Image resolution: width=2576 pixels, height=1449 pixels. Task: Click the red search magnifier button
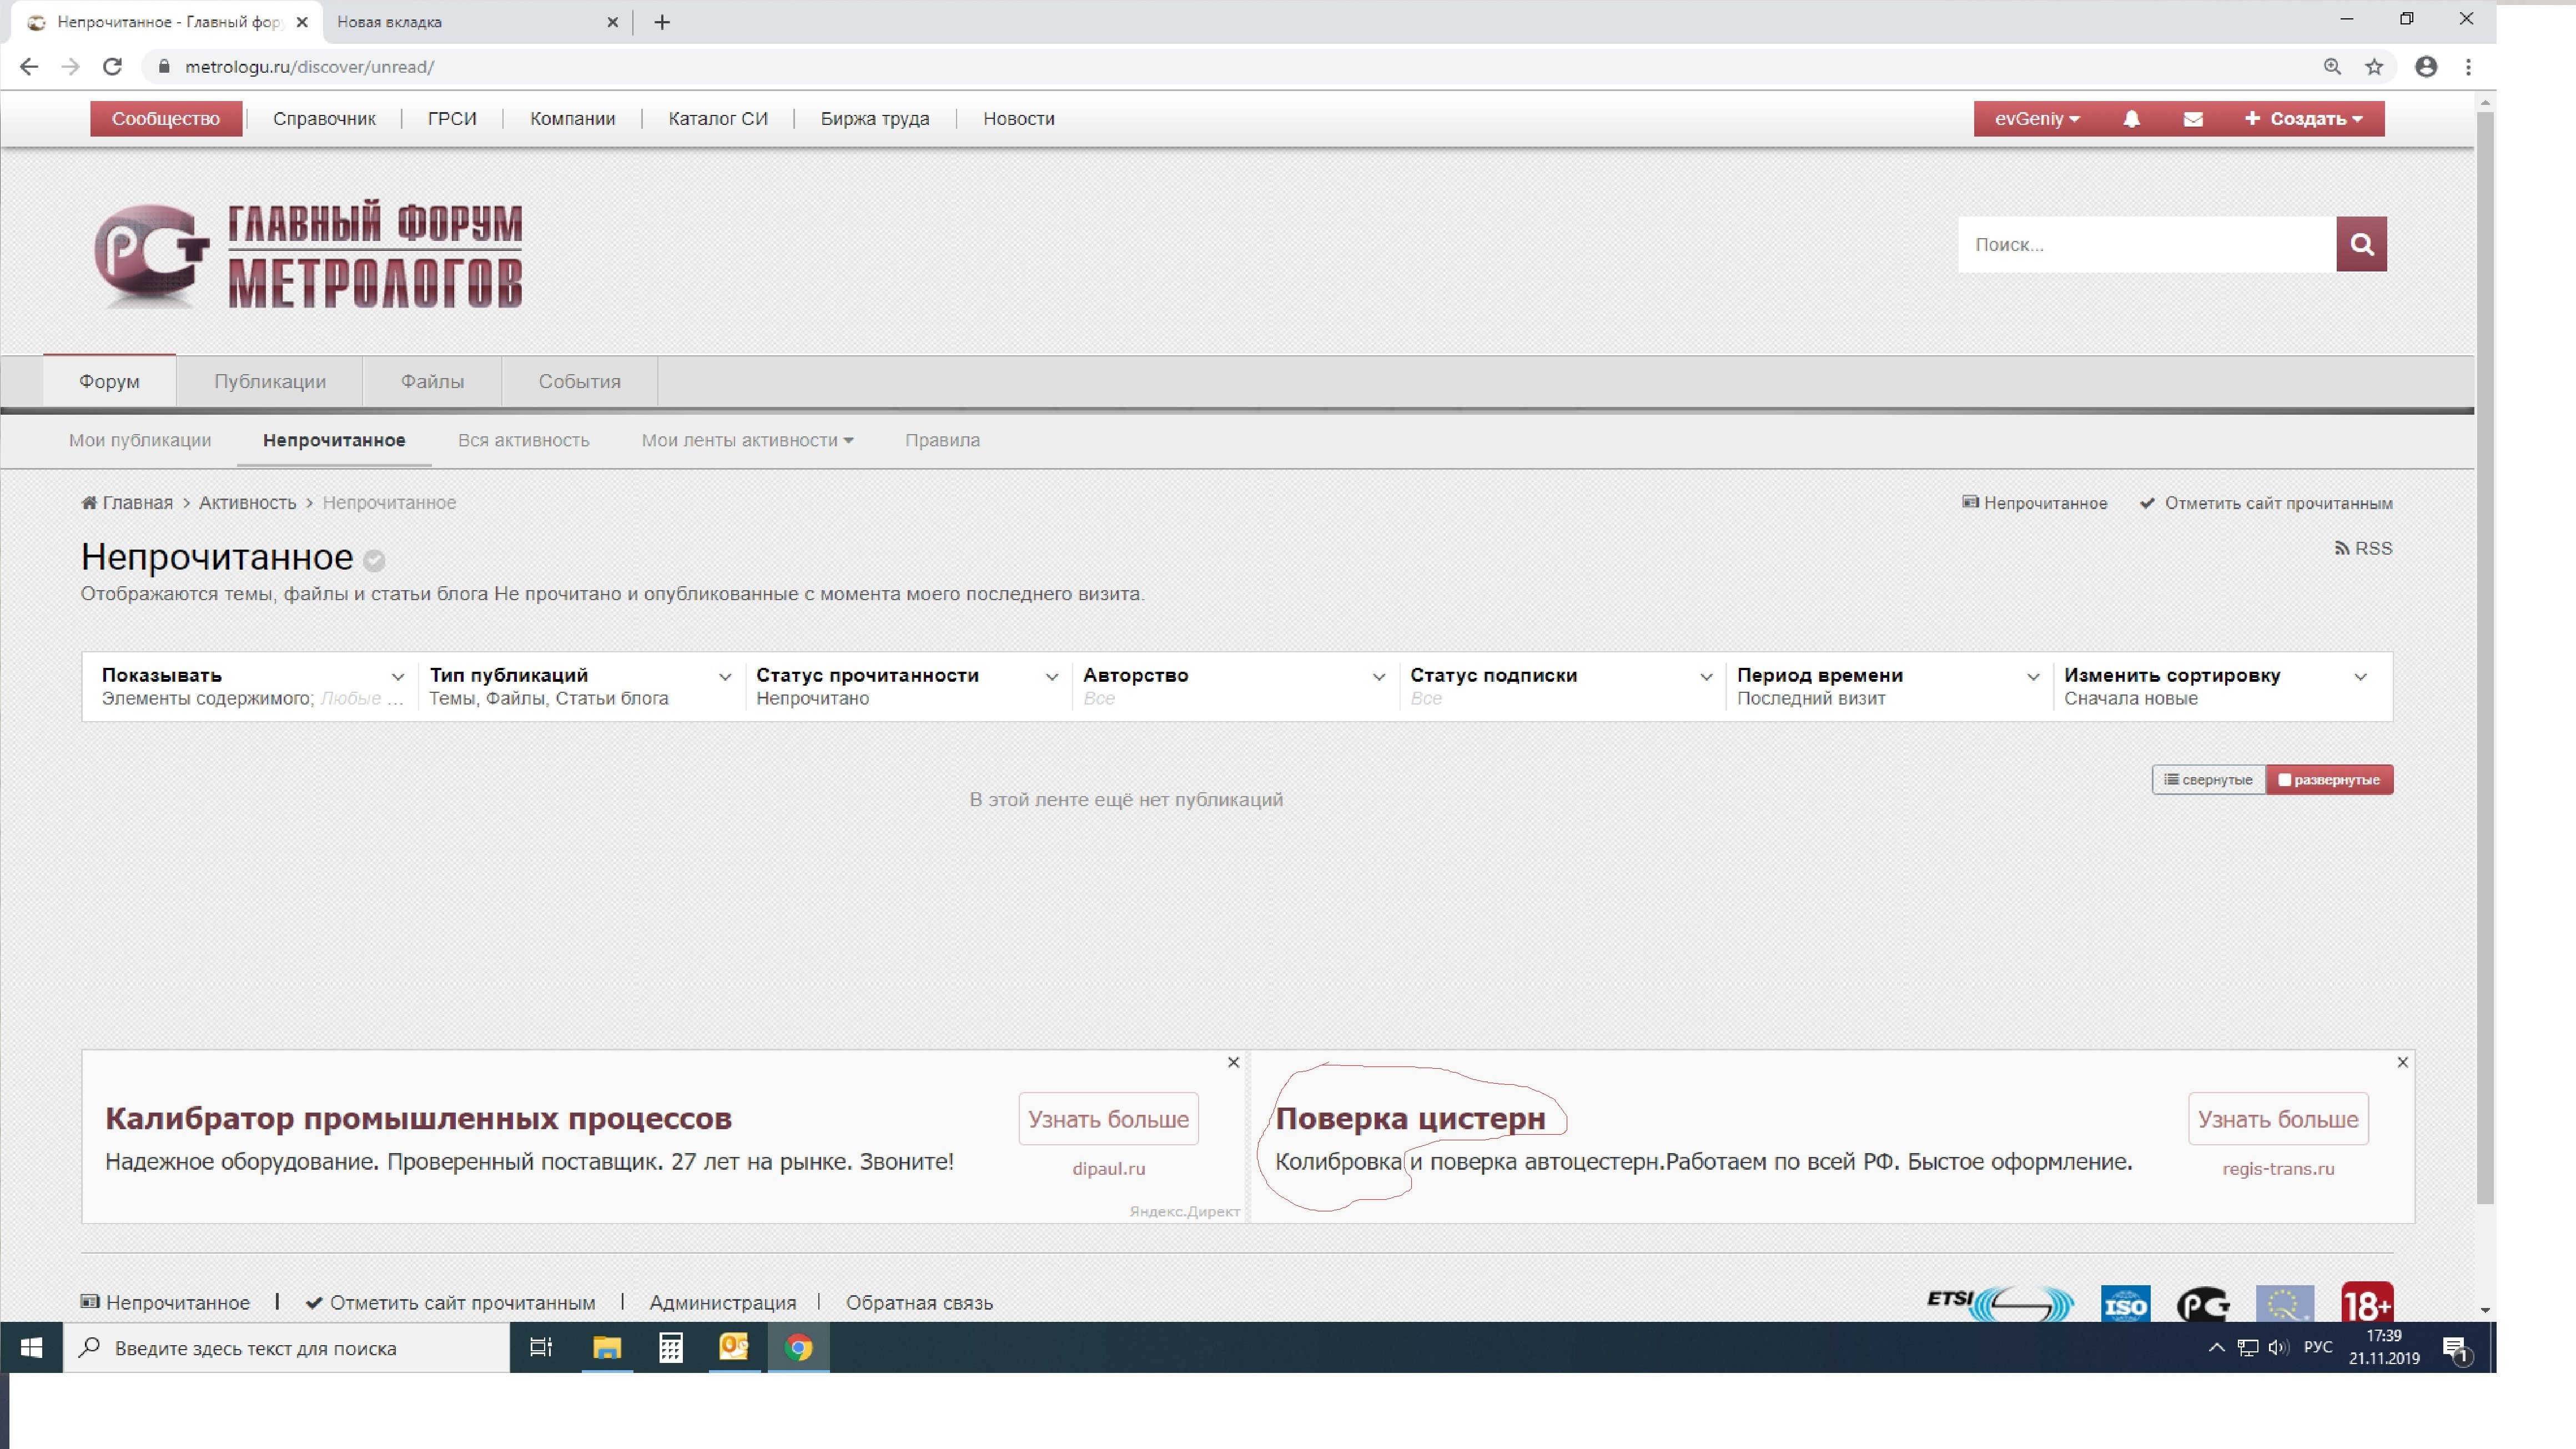click(2361, 244)
